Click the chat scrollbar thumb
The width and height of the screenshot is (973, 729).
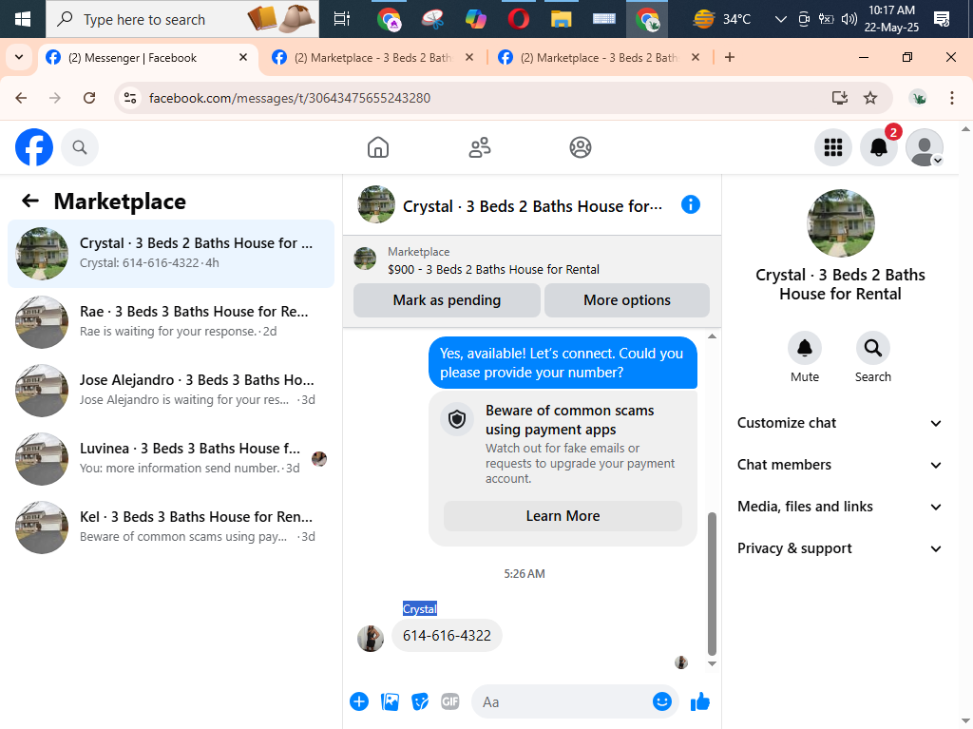[x=712, y=584]
